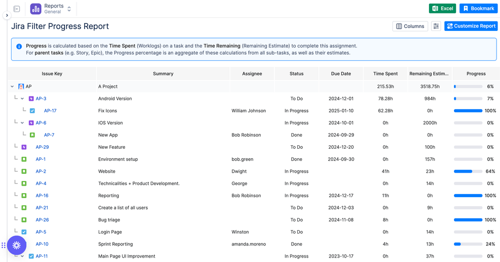Click the story icon beside AP-26
This screenshot has height=262, width=500.
pyautogui.click(x=24, y=220)
